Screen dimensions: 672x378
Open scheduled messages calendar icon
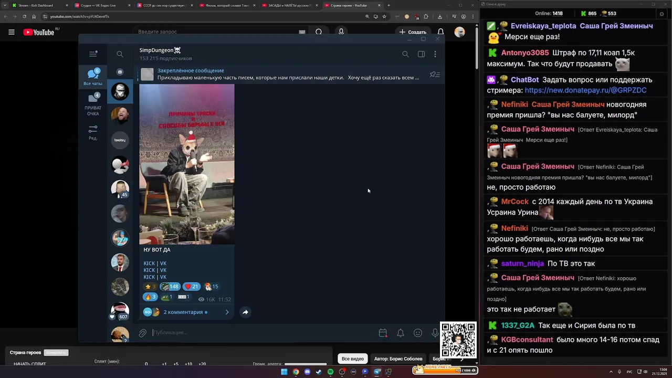(x=383, y=333)
